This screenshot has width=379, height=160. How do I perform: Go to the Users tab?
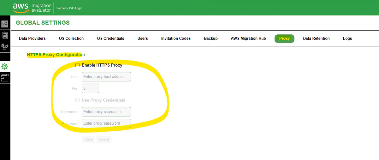pyautogui.click(x=143, y=39)
